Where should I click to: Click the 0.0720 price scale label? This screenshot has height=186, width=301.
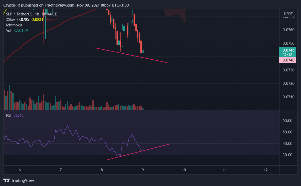click(x=288, y=83)
